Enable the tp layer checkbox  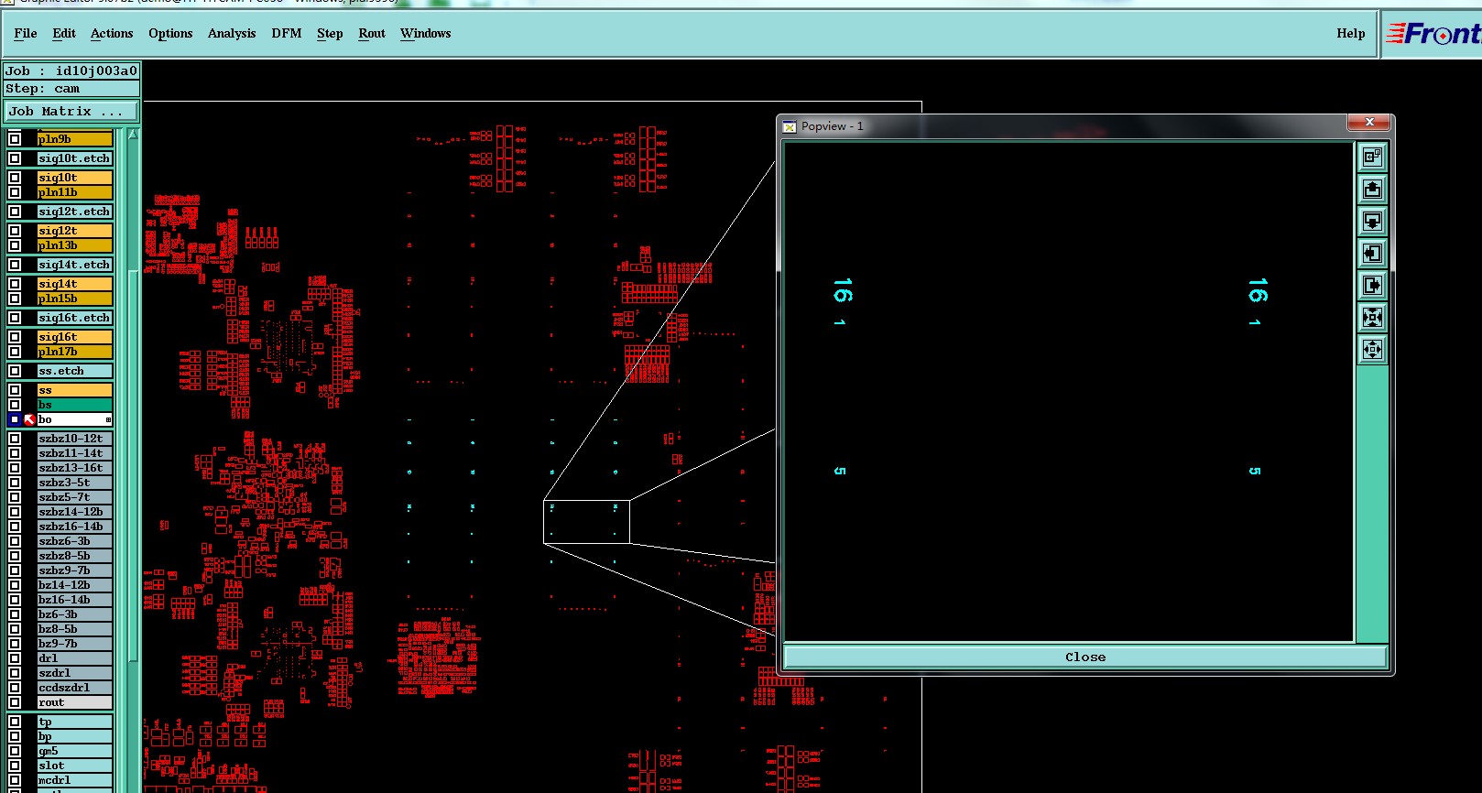pyautogui.click(x=15, y=722)
